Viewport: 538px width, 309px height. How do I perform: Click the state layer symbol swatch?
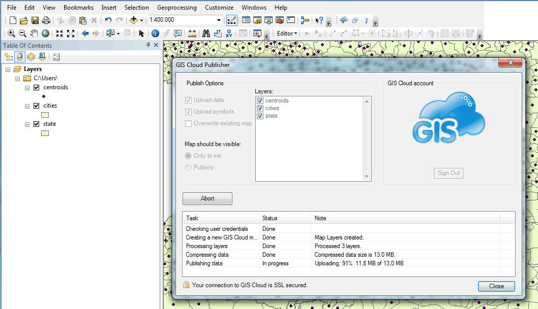(x=45, y=133)
